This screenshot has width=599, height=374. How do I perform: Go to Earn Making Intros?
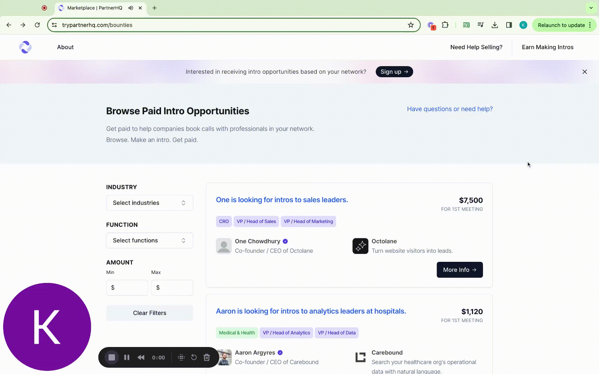547,47
